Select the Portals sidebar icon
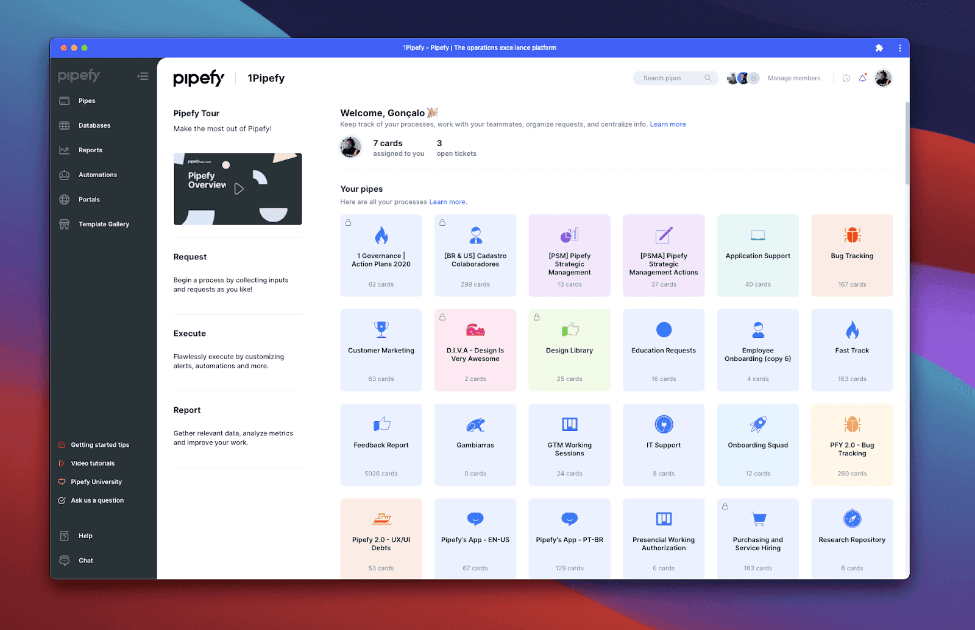975x630 pixels. click(65, 199)
